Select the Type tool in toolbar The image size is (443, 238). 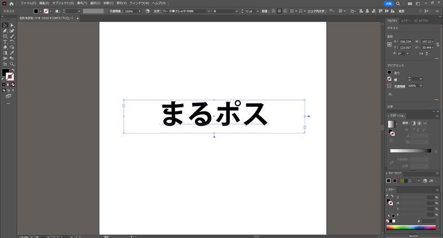[x=4, y=42]
